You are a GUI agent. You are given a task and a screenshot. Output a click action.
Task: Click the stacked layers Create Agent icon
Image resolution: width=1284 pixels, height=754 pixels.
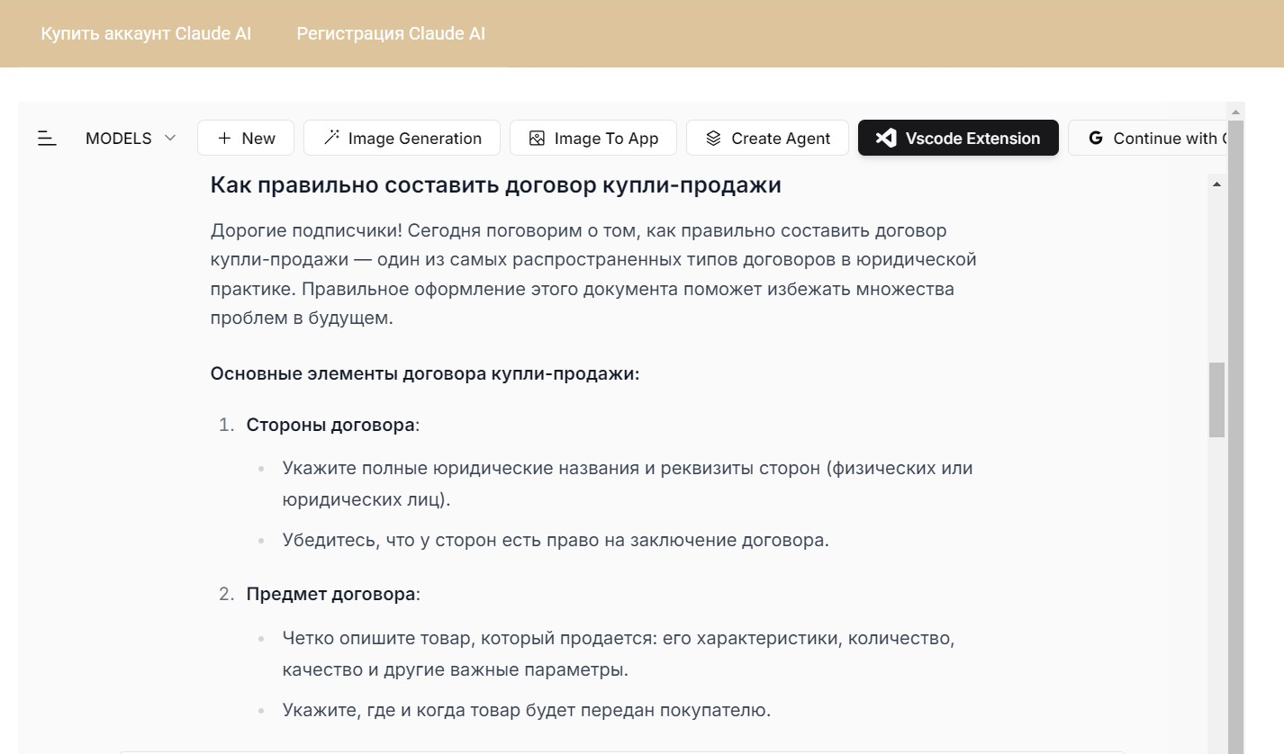pyautogui.click(x=713, y=139)
